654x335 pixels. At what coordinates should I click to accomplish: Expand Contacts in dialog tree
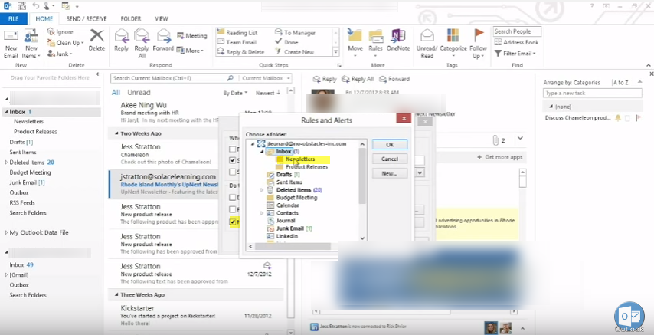262,213
